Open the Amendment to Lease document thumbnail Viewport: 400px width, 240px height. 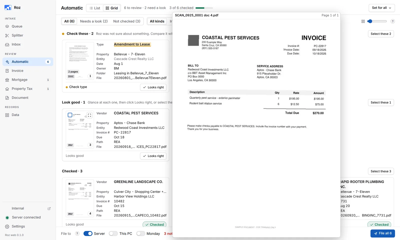coord(80,61)
